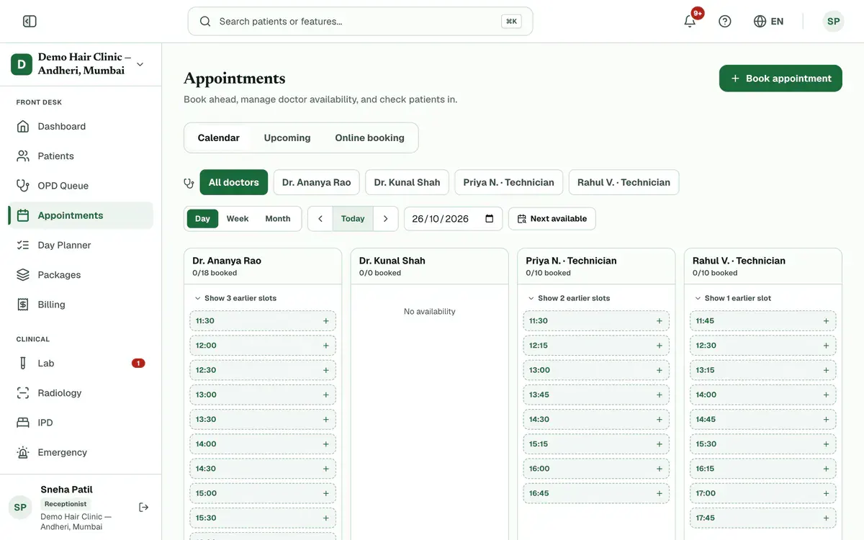Open Packages in sidebar
This screenshot has width=864, height=540.
81,275
